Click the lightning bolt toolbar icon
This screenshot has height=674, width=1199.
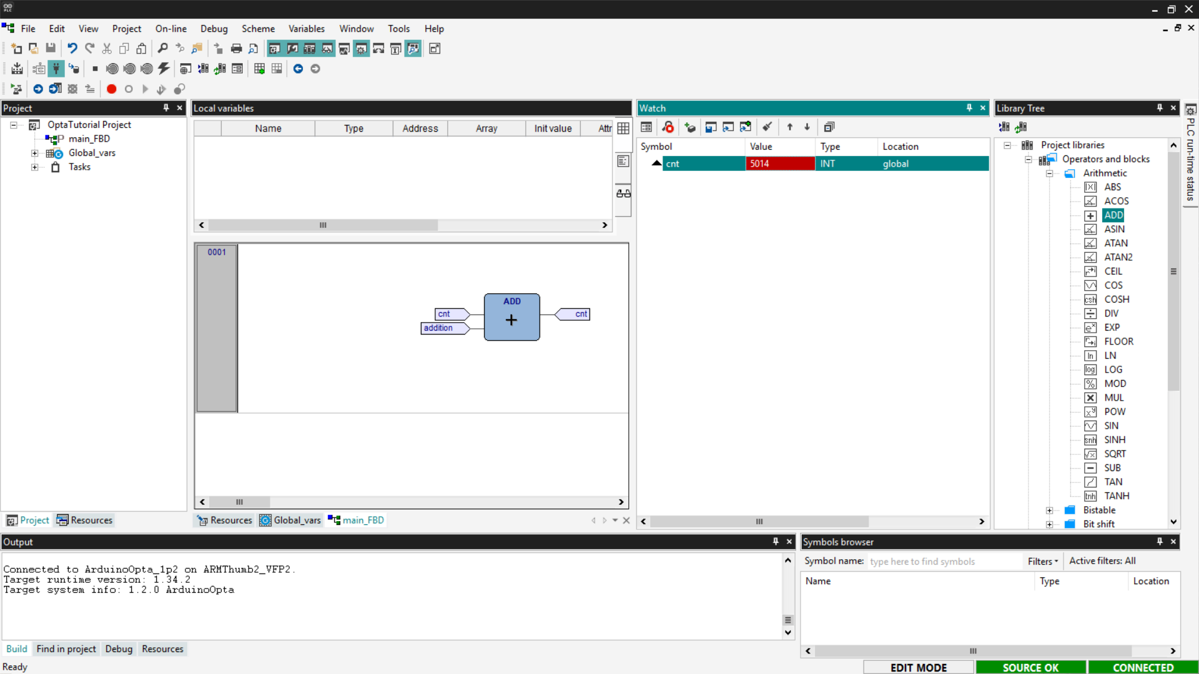(164, 69)
